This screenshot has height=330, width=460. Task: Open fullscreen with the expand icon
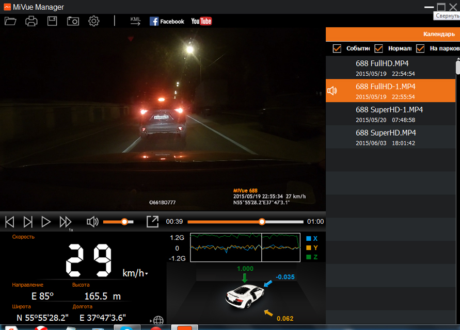click(x=152, y=222)
